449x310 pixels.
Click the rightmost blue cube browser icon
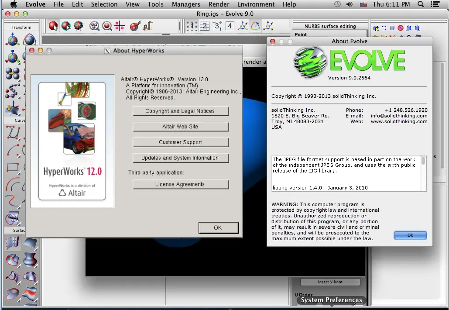[x=418, y=28]
